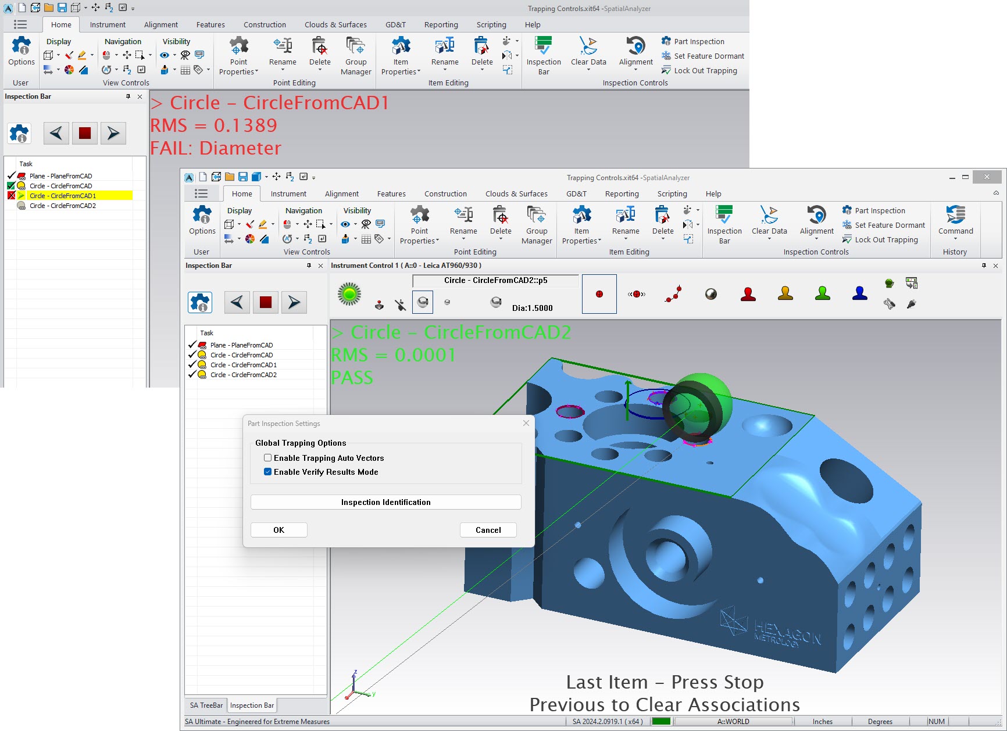
Task: Open Options in the front window ribbon
Action: point(202,221)
